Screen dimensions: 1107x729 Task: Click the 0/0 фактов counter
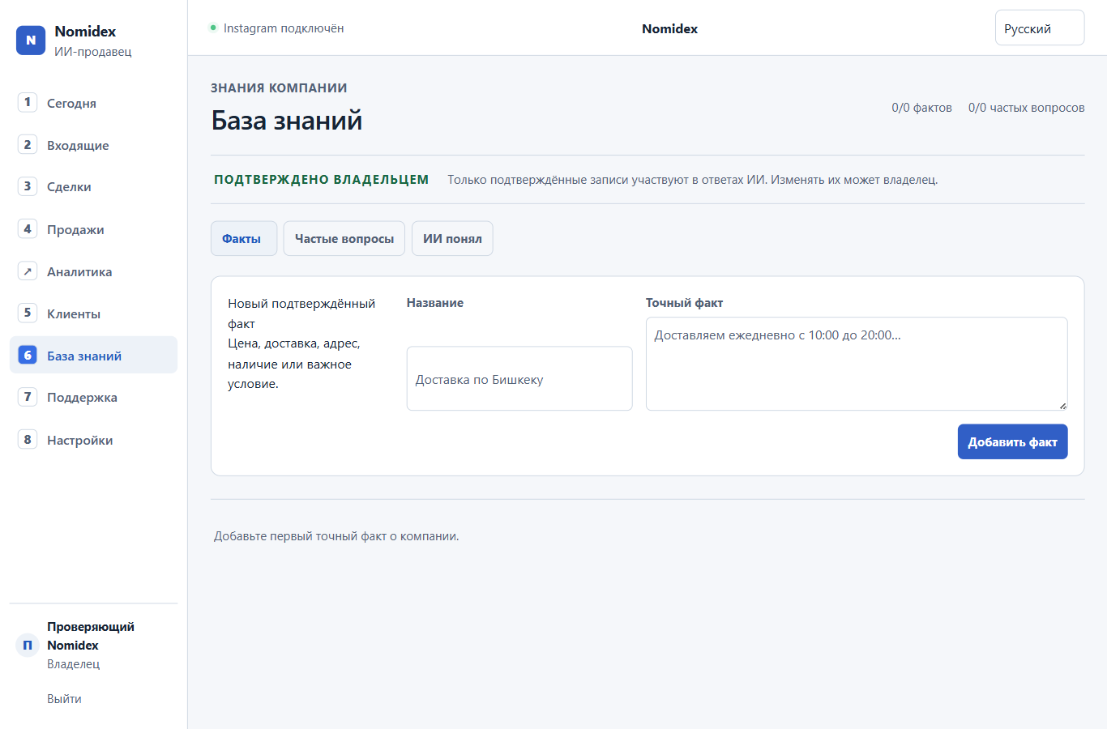(x=922, y=108)
